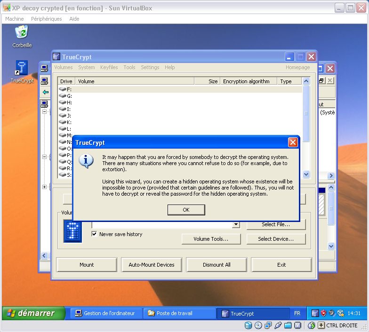
Task: Click the VirtualBox network status icon
Action: tap(268, 325)
